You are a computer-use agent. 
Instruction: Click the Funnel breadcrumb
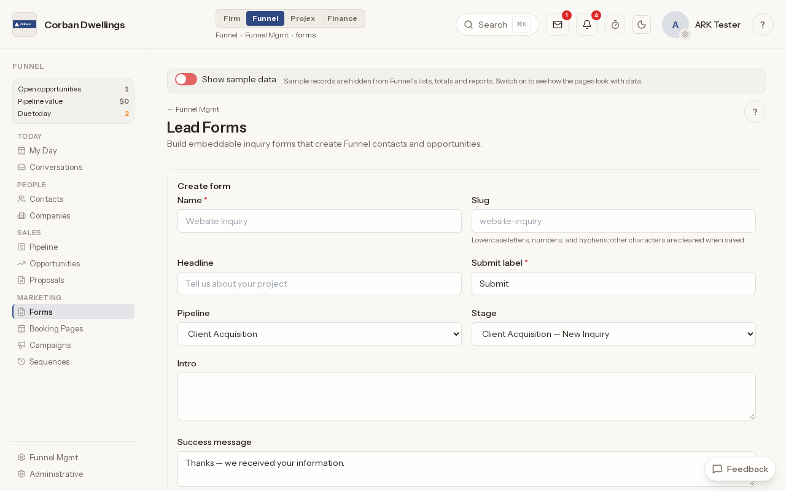(x=227, y=35)
